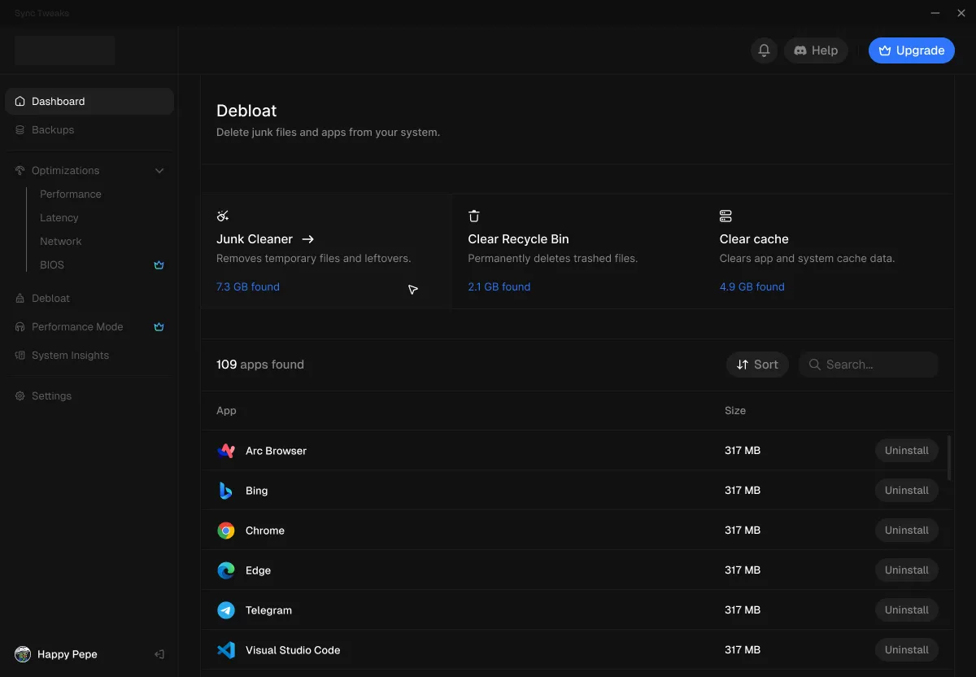Click the trash icon above Clear Recycle Bin
Screen dimensions: 976x677
[474, 216]
